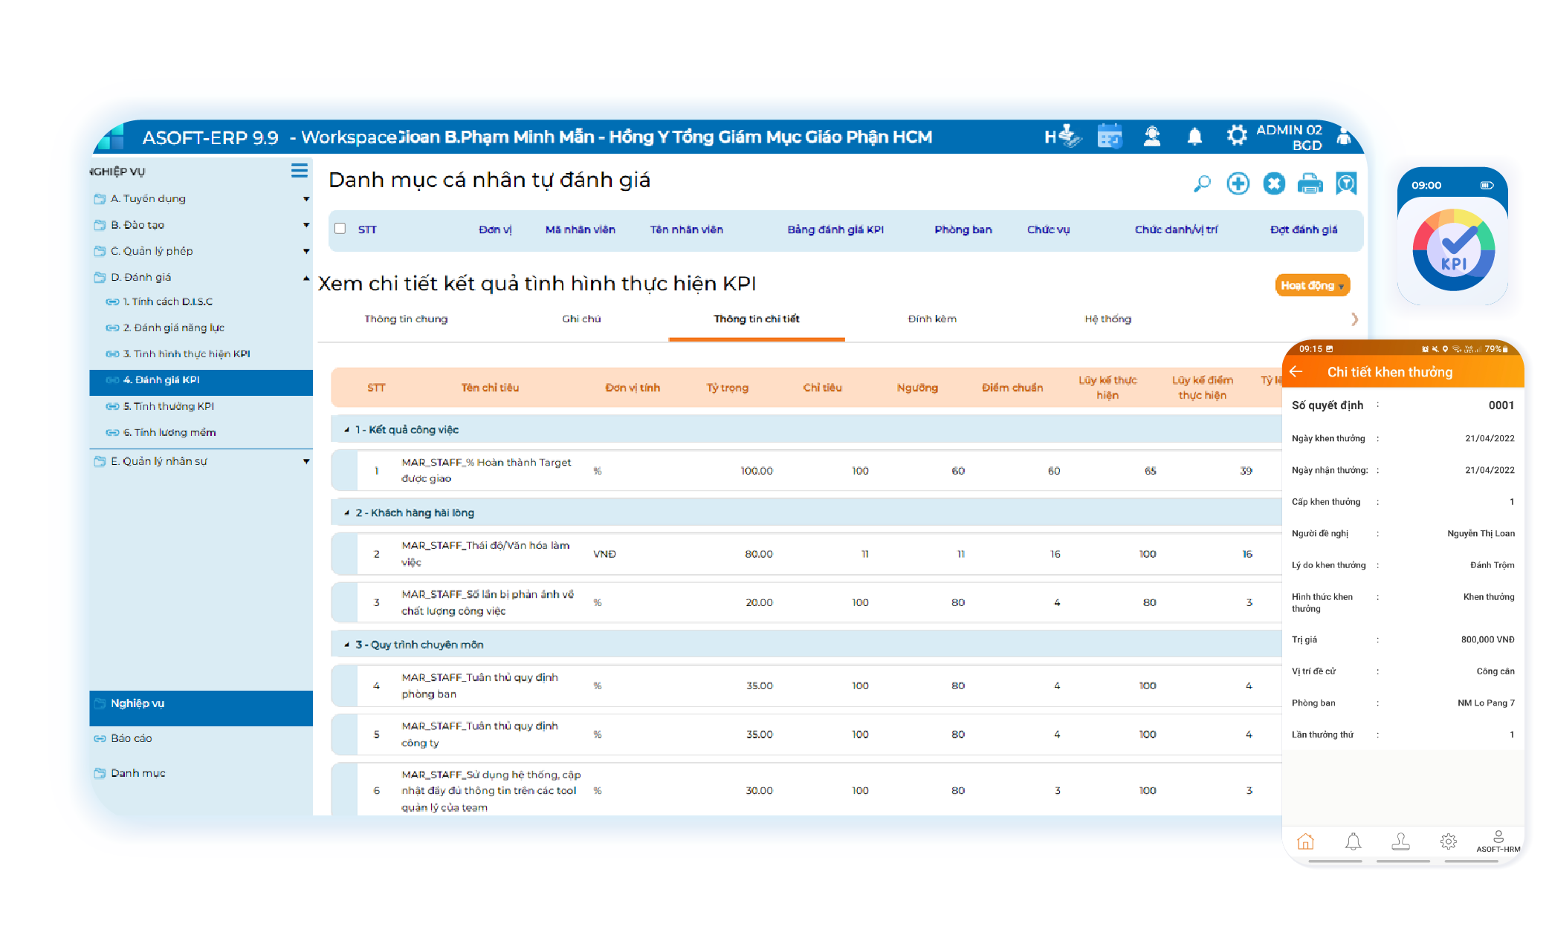Select the checkbox in the STT header row
Screen dimensions: 1549x935
pyautogui.click(x=340, y=229)
